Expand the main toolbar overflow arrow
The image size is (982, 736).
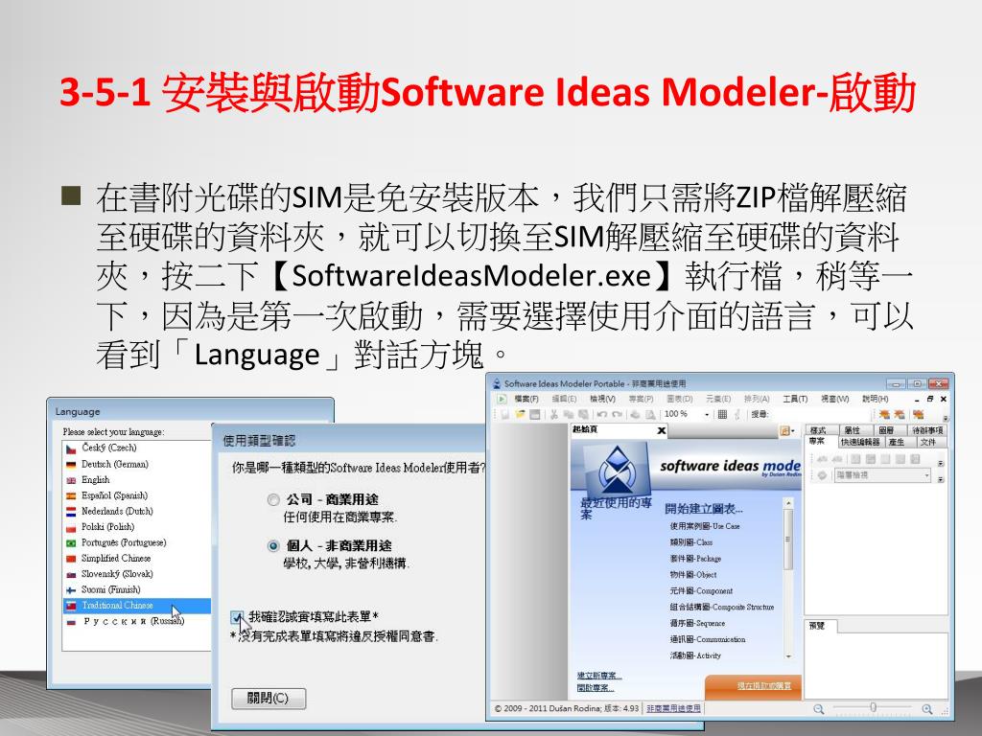[x=946, y=419]
